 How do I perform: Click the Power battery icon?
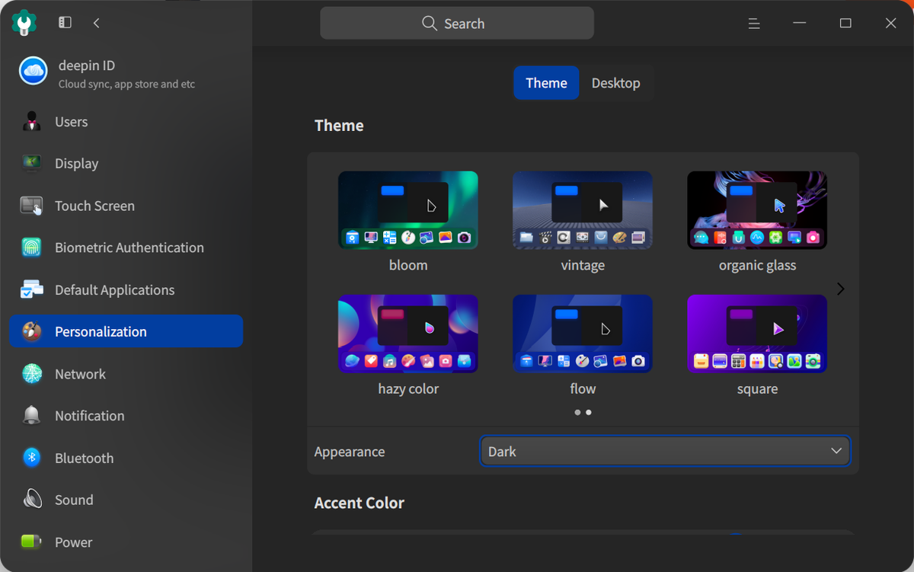[31, 542]
